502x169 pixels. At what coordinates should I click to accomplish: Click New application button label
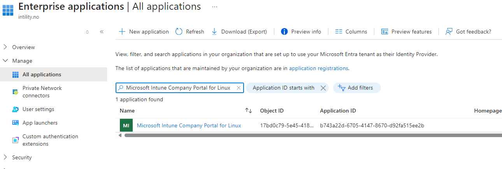point(149,32)
